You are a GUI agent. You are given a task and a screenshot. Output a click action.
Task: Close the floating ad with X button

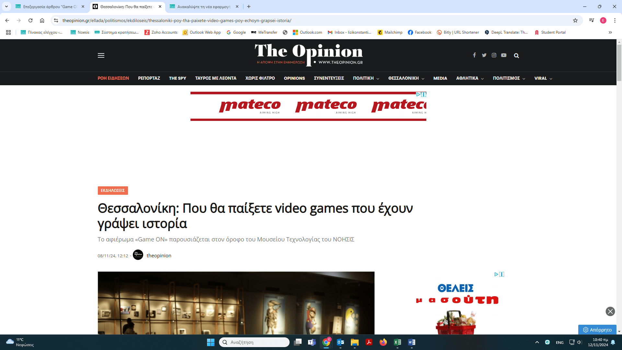610,311
